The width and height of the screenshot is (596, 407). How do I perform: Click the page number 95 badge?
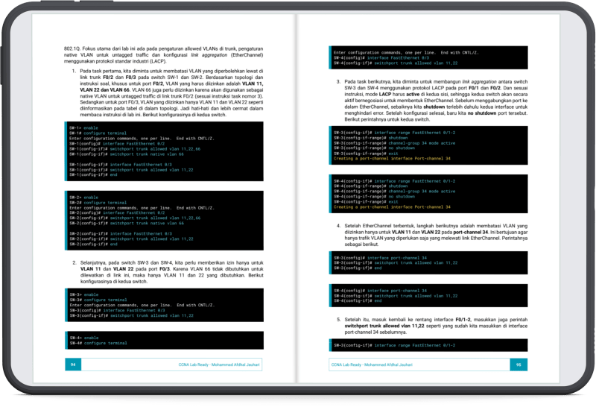[x=519, y=365]
